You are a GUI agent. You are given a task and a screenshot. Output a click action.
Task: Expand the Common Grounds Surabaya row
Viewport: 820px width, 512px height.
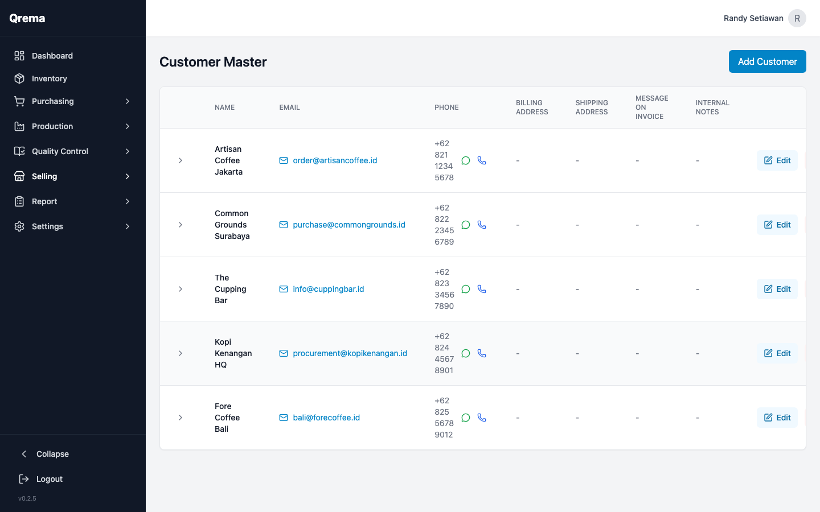pyautogui.click(x=181, y=225)
